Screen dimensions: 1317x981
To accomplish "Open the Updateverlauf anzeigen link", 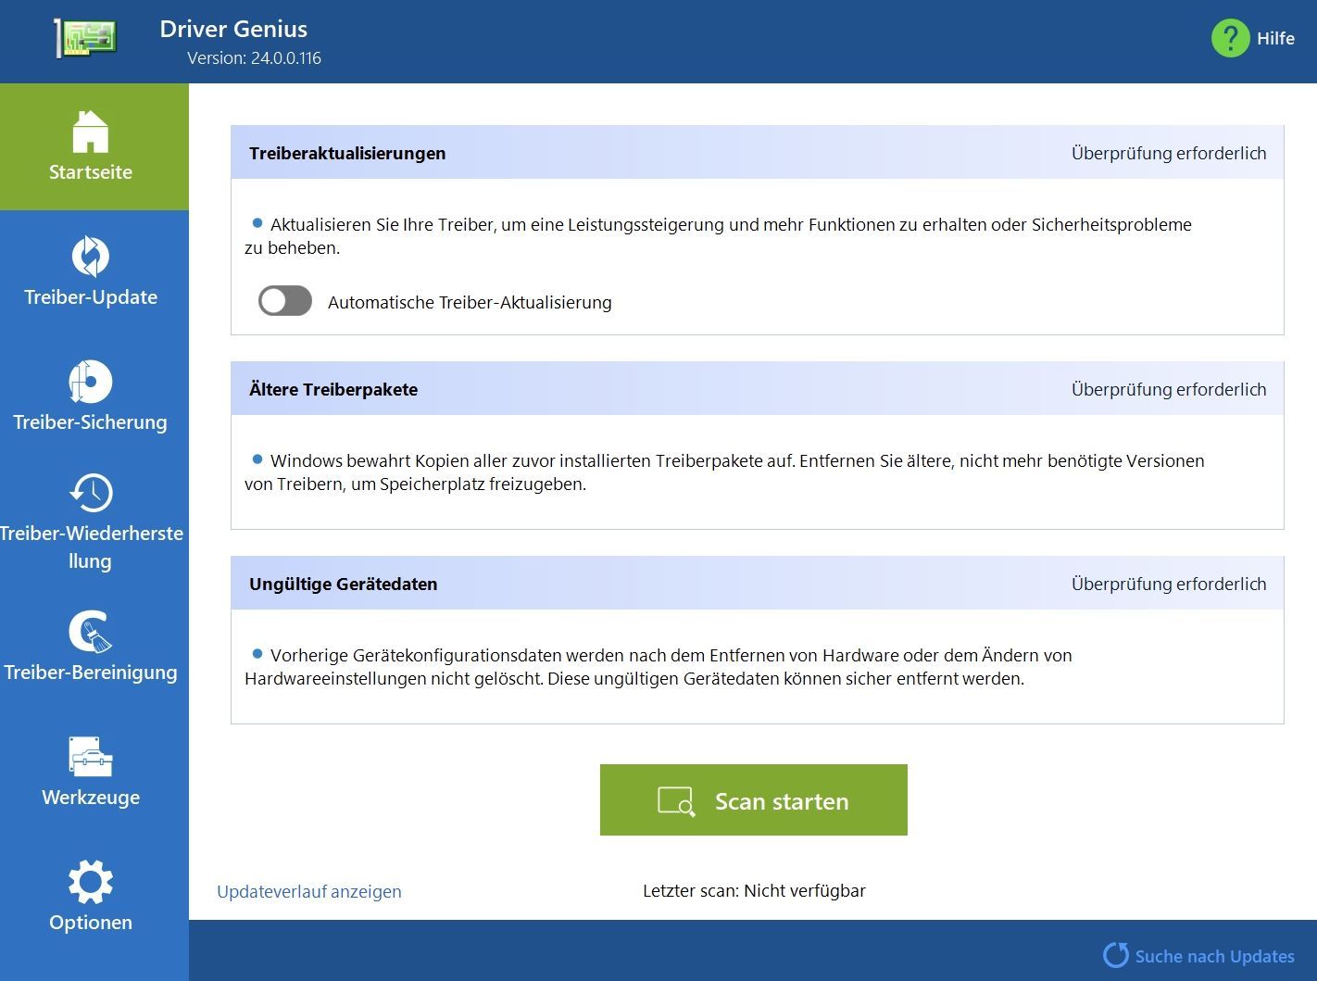I will point(309,891).
